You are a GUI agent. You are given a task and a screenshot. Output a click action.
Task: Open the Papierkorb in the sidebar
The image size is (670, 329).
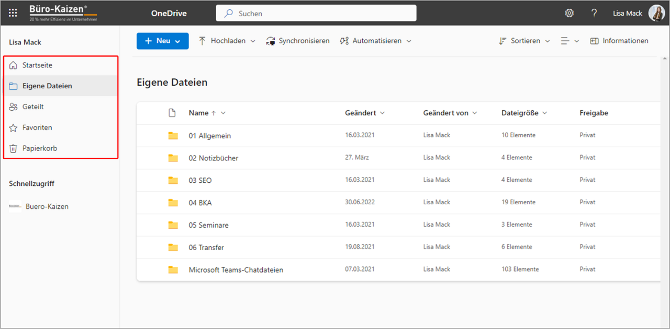38,148
